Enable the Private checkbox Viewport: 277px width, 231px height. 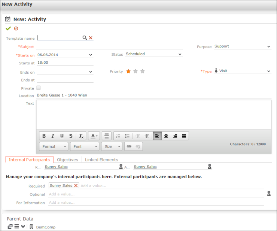[38, 88]
